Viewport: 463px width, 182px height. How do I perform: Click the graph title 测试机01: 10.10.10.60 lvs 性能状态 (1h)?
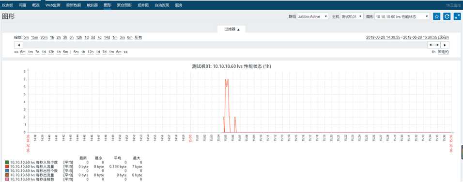(231, 66)
